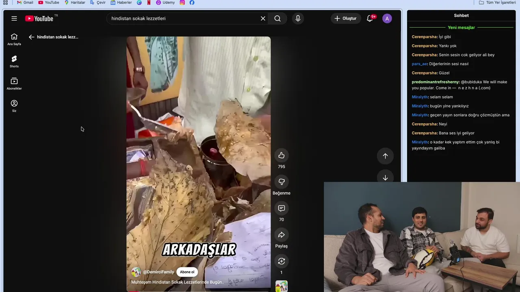Open the YouTube bookmark in bar
520x292 pixels.
[49, 2]
